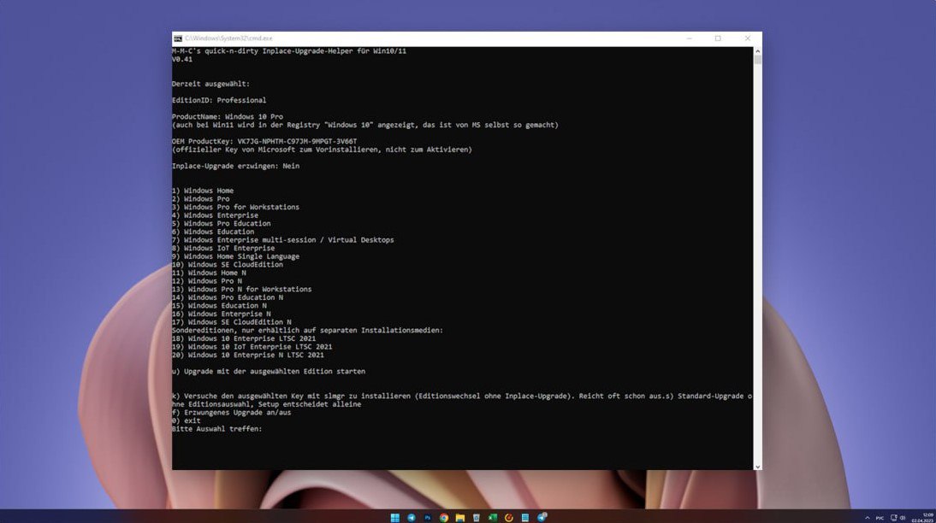Click the OEM ProductKey line
This screenshot has height=523, width=936.
(264, 141)
